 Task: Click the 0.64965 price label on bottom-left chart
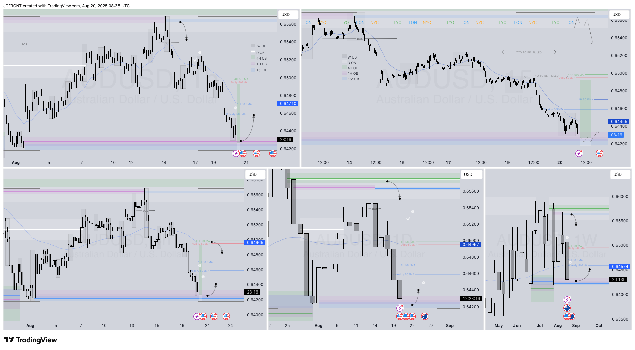pos(255,243)
